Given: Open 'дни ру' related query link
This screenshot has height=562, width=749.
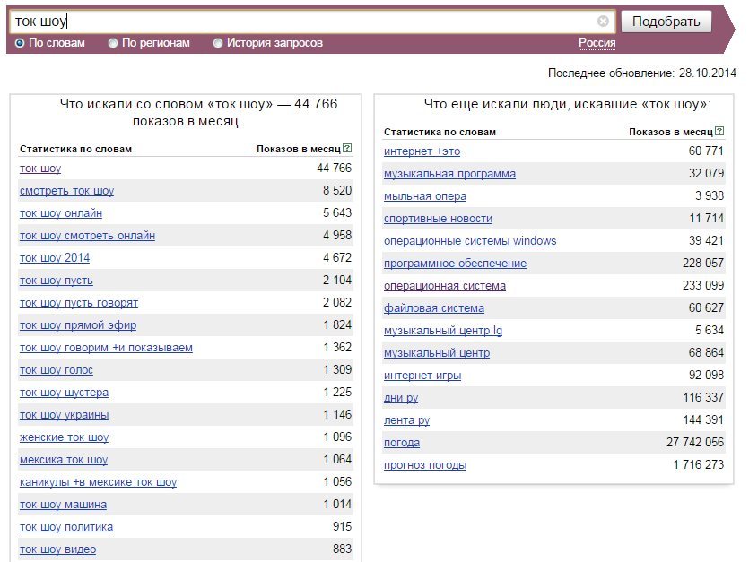Looking at the screenshot, I should click(401, 399).
